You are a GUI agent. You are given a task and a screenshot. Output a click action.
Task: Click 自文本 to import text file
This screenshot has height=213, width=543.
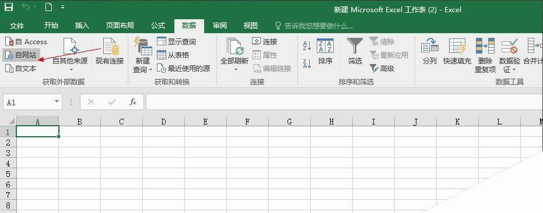pyautogui.click(x=21, y=69)
